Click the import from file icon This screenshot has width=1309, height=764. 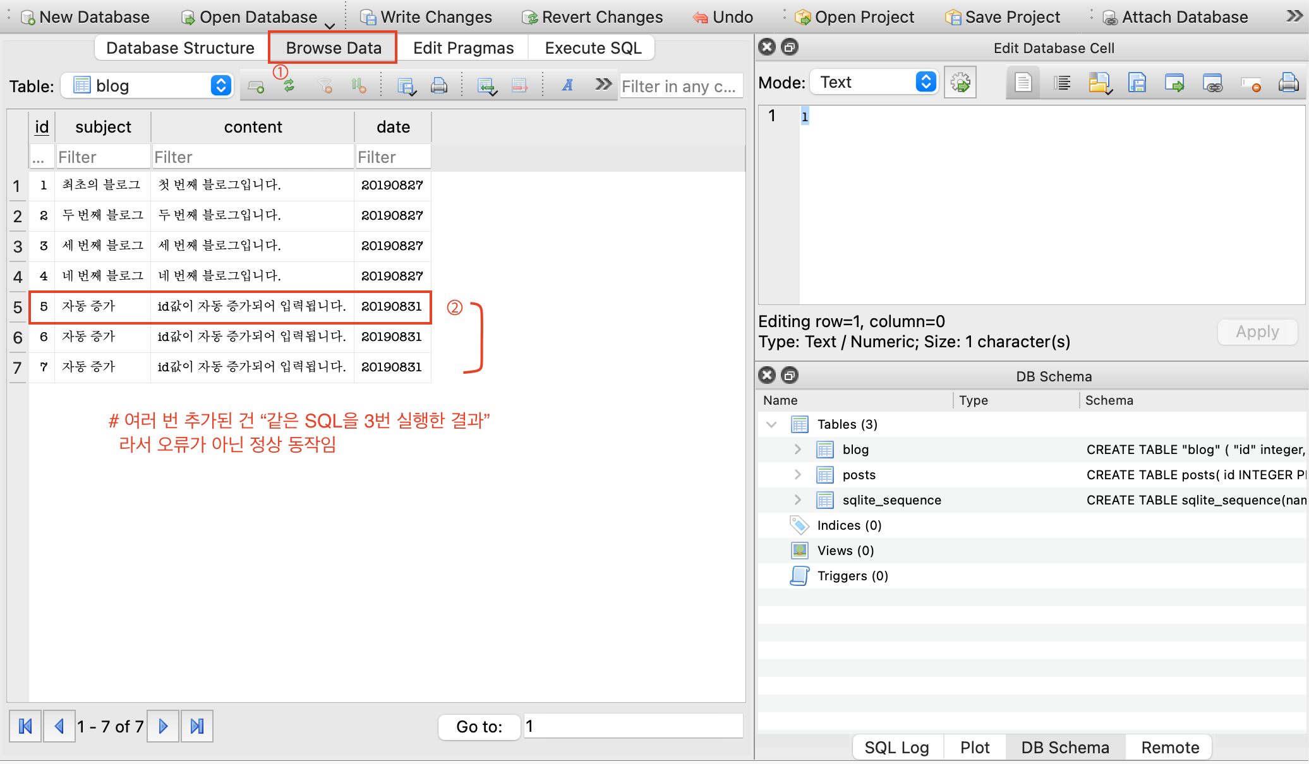(x=1099, y=83)
